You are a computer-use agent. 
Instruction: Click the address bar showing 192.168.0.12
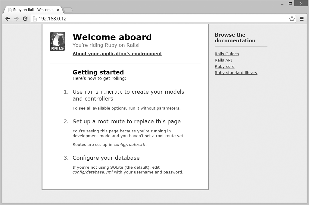coord(160,19)
